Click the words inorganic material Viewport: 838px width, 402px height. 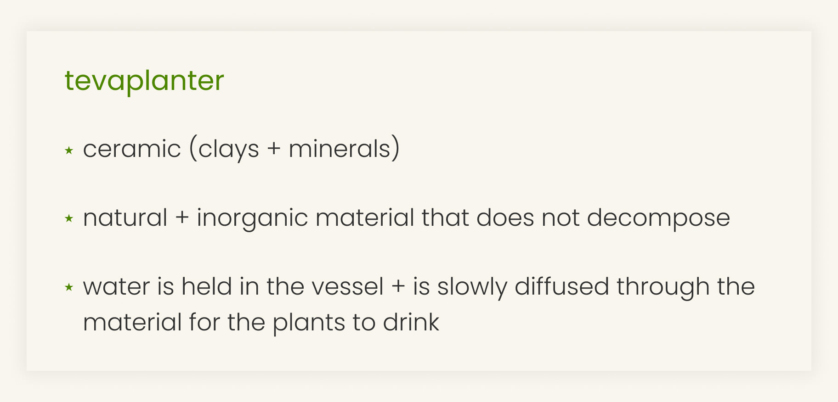click(306, 218)
